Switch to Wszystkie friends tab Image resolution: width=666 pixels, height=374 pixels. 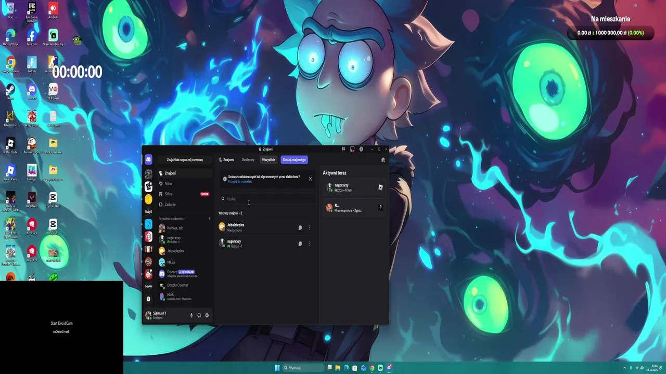(x=268, y=160)
